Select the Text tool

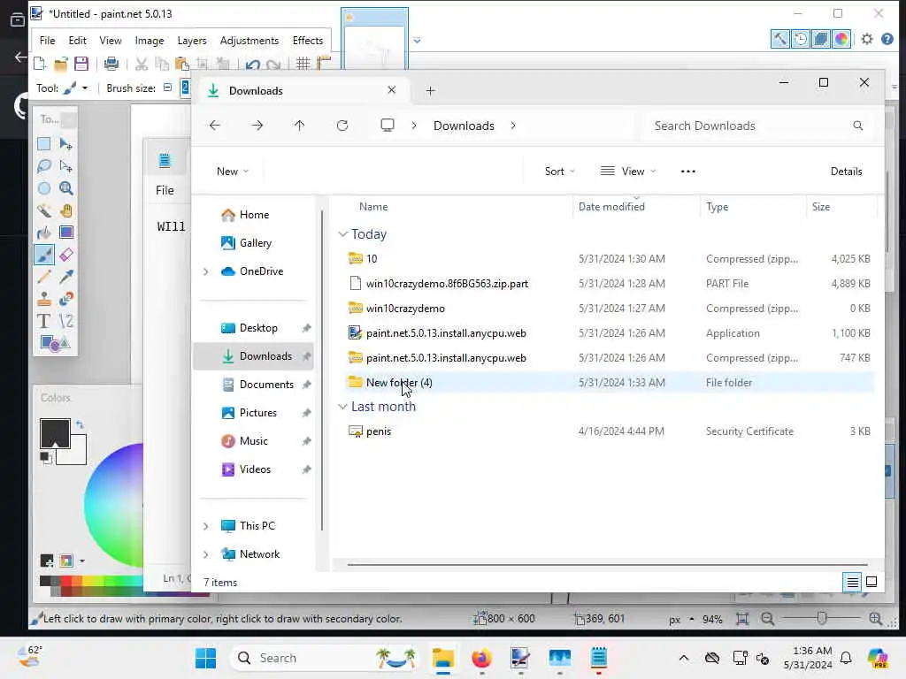(44, 321)
